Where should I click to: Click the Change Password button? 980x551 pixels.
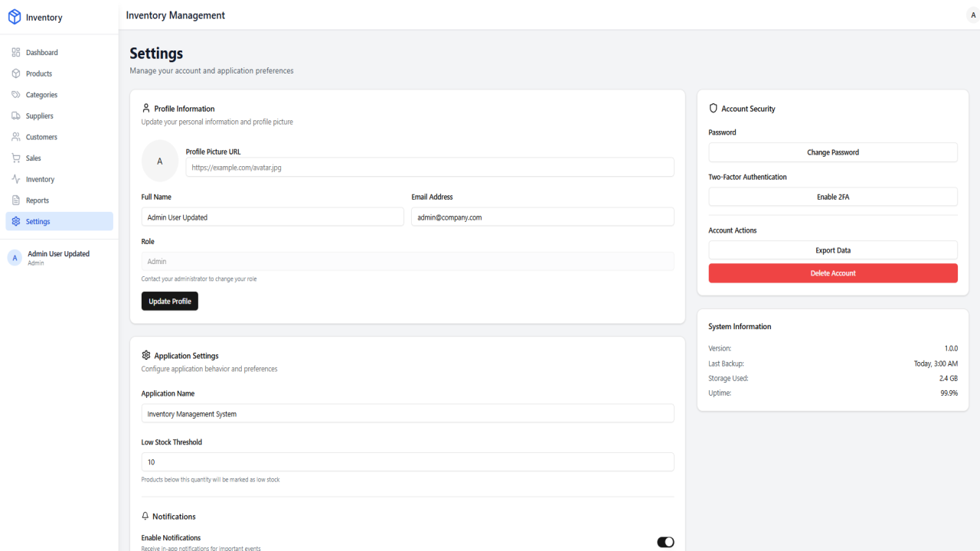coord(833,152)
